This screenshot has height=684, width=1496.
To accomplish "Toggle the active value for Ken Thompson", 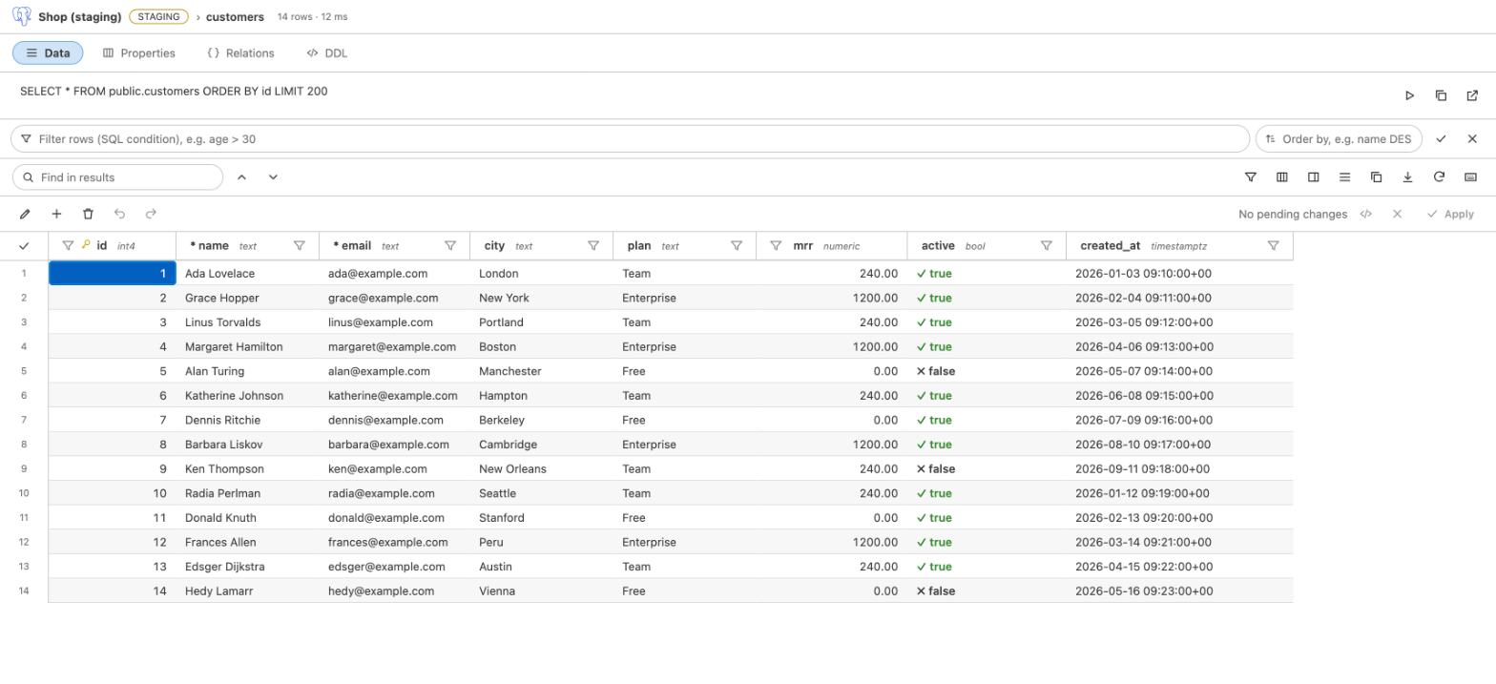I will click(936, 469).
